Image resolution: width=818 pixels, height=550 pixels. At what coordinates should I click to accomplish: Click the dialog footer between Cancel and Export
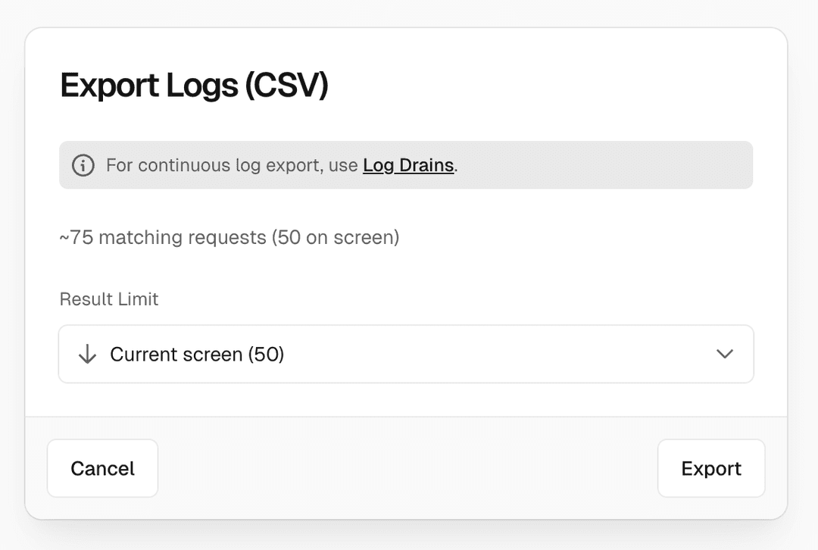(x=407, y=468)
